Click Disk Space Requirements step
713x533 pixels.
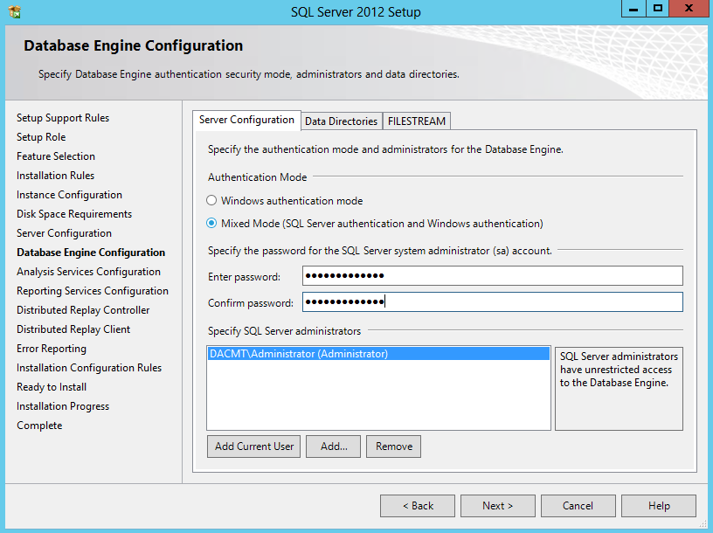(74, 214)
